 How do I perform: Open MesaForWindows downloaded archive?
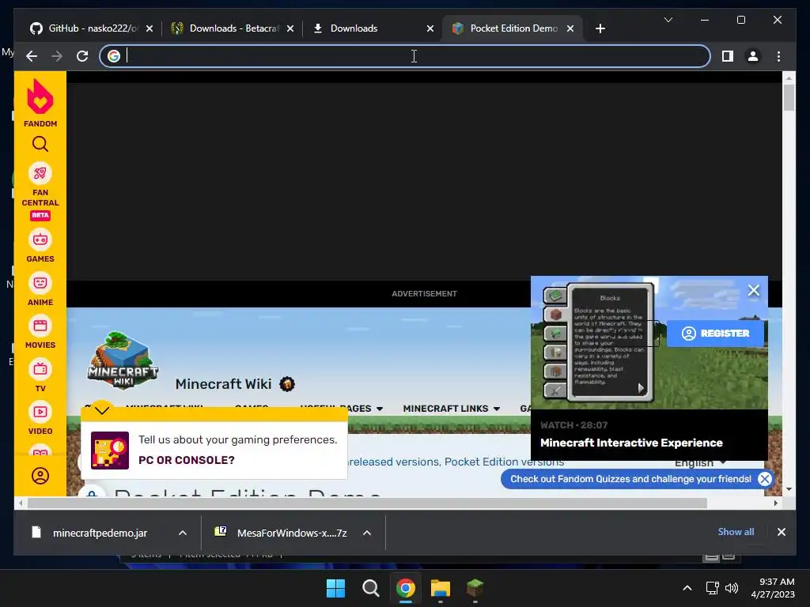291,533
